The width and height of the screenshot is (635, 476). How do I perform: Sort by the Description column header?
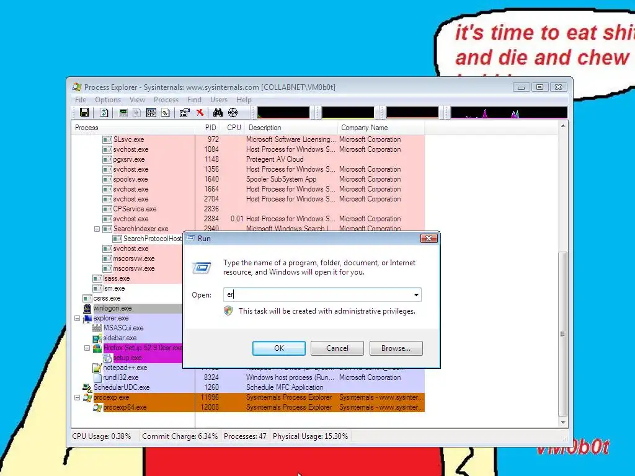point(291,128)
